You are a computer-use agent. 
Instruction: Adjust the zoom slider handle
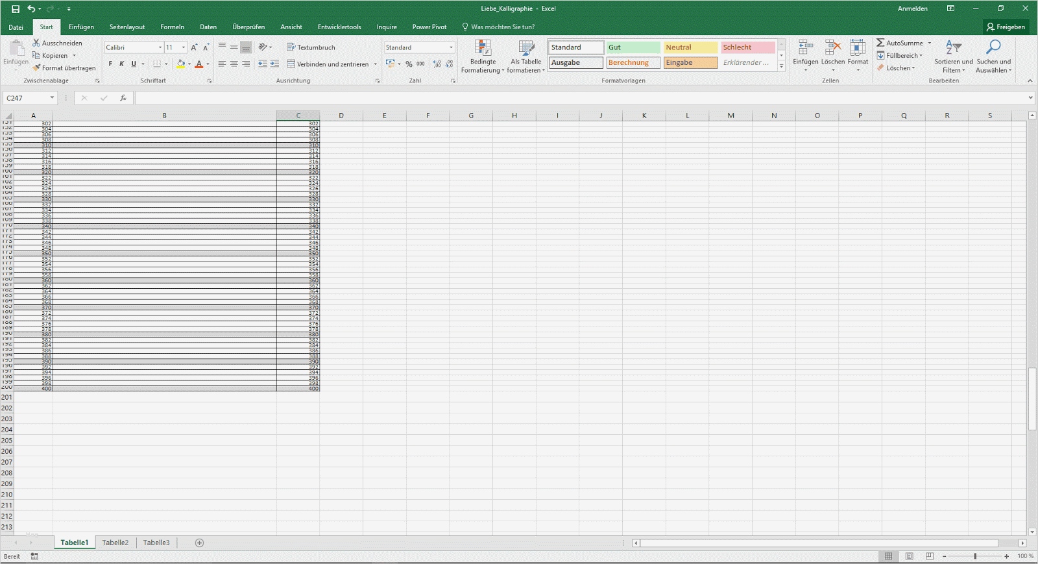tap(975, 556)
